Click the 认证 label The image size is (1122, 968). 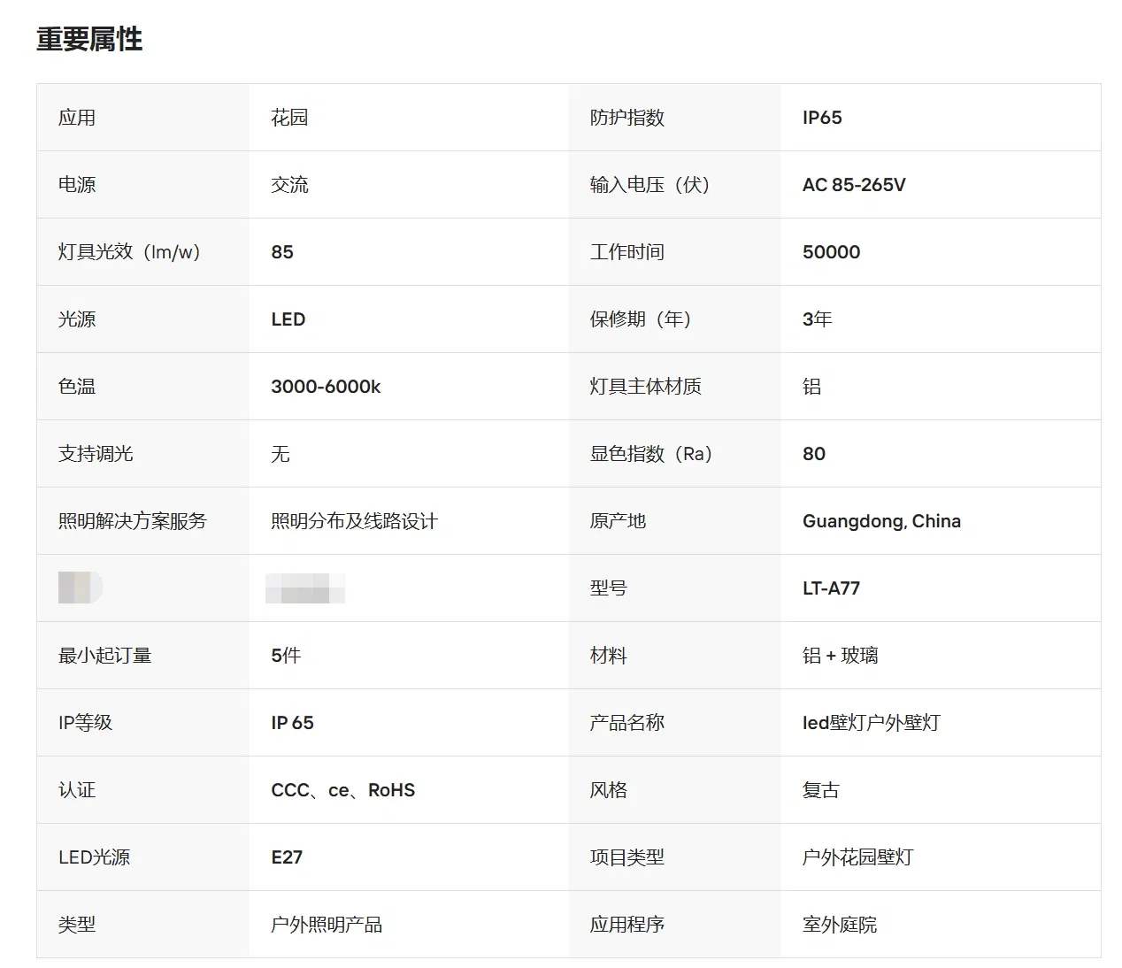[77, 790]
